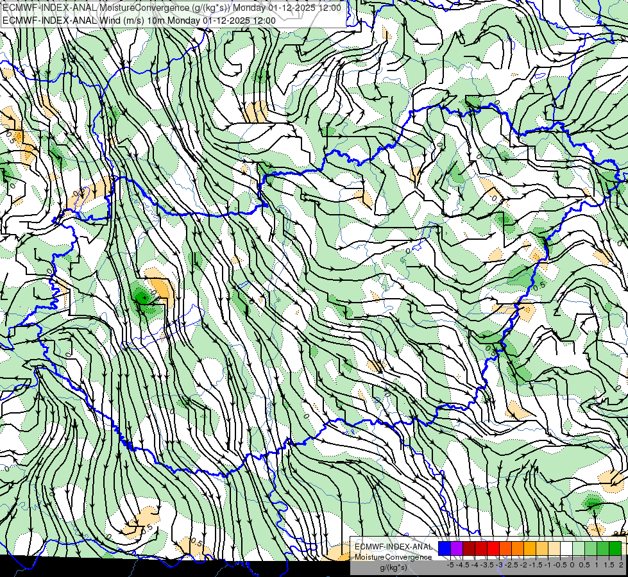The height and width of the screenshot is (577, 628).
Task: Click the -2 legend tick label
Action: click(524, 565)
